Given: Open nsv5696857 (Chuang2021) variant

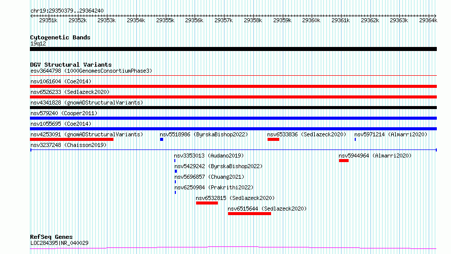Looking at the screenshot, I should 209,177.
